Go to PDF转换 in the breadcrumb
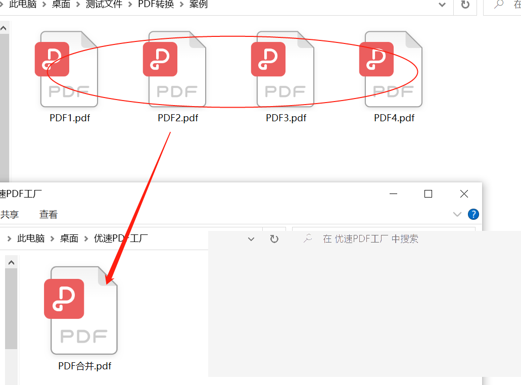521x385 pixels. pyautogui.click(x=156, y=5)
